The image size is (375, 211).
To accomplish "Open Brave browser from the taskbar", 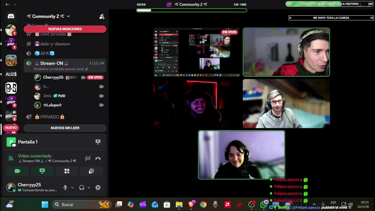I will point(191,205).
